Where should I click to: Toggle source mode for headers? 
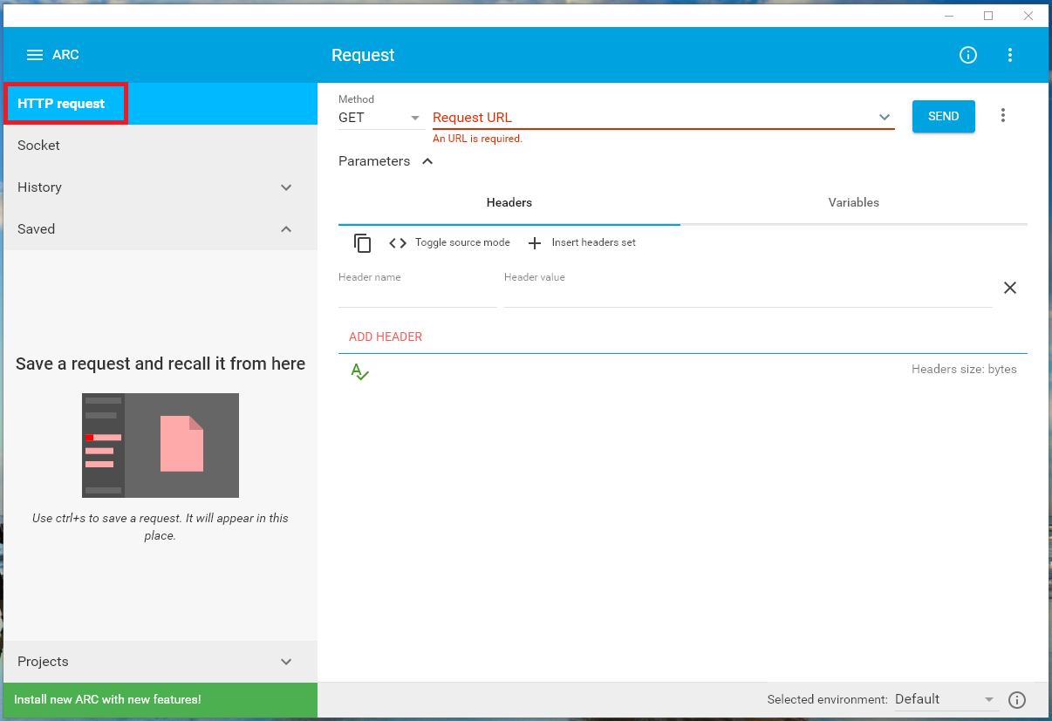(450, 242)
